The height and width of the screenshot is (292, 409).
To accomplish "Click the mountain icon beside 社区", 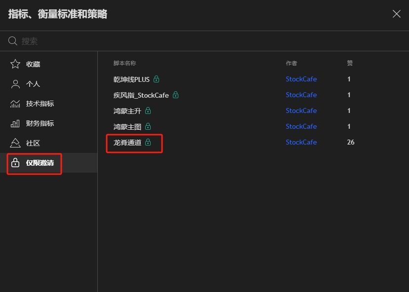I will click(15, 143).
